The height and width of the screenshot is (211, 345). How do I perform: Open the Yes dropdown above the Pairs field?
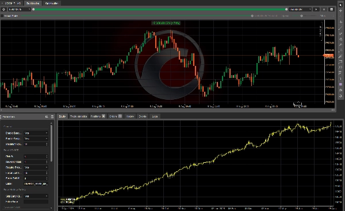pyautogui.click(x=36, y=196)
